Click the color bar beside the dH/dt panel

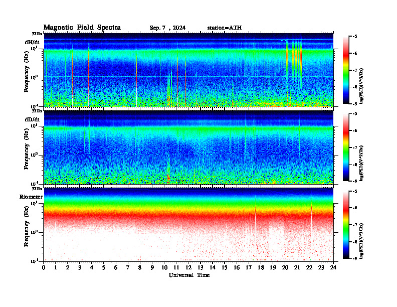coord(345,70)
